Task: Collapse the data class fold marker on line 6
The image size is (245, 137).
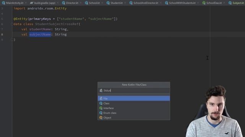Action: click(12, 24)
